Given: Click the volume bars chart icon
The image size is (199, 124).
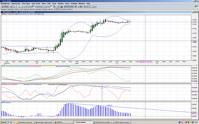Looking at the screenshot, I should pyautogui.click(x=61, y=6).
